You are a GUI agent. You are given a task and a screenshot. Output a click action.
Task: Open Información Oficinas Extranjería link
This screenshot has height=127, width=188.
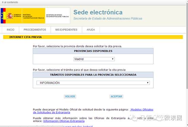[x=64, y=121]
